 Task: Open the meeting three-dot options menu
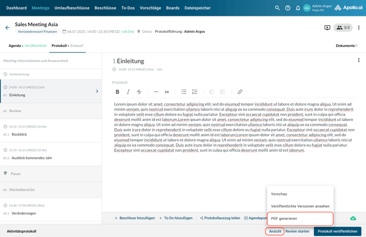pos(359,27)
